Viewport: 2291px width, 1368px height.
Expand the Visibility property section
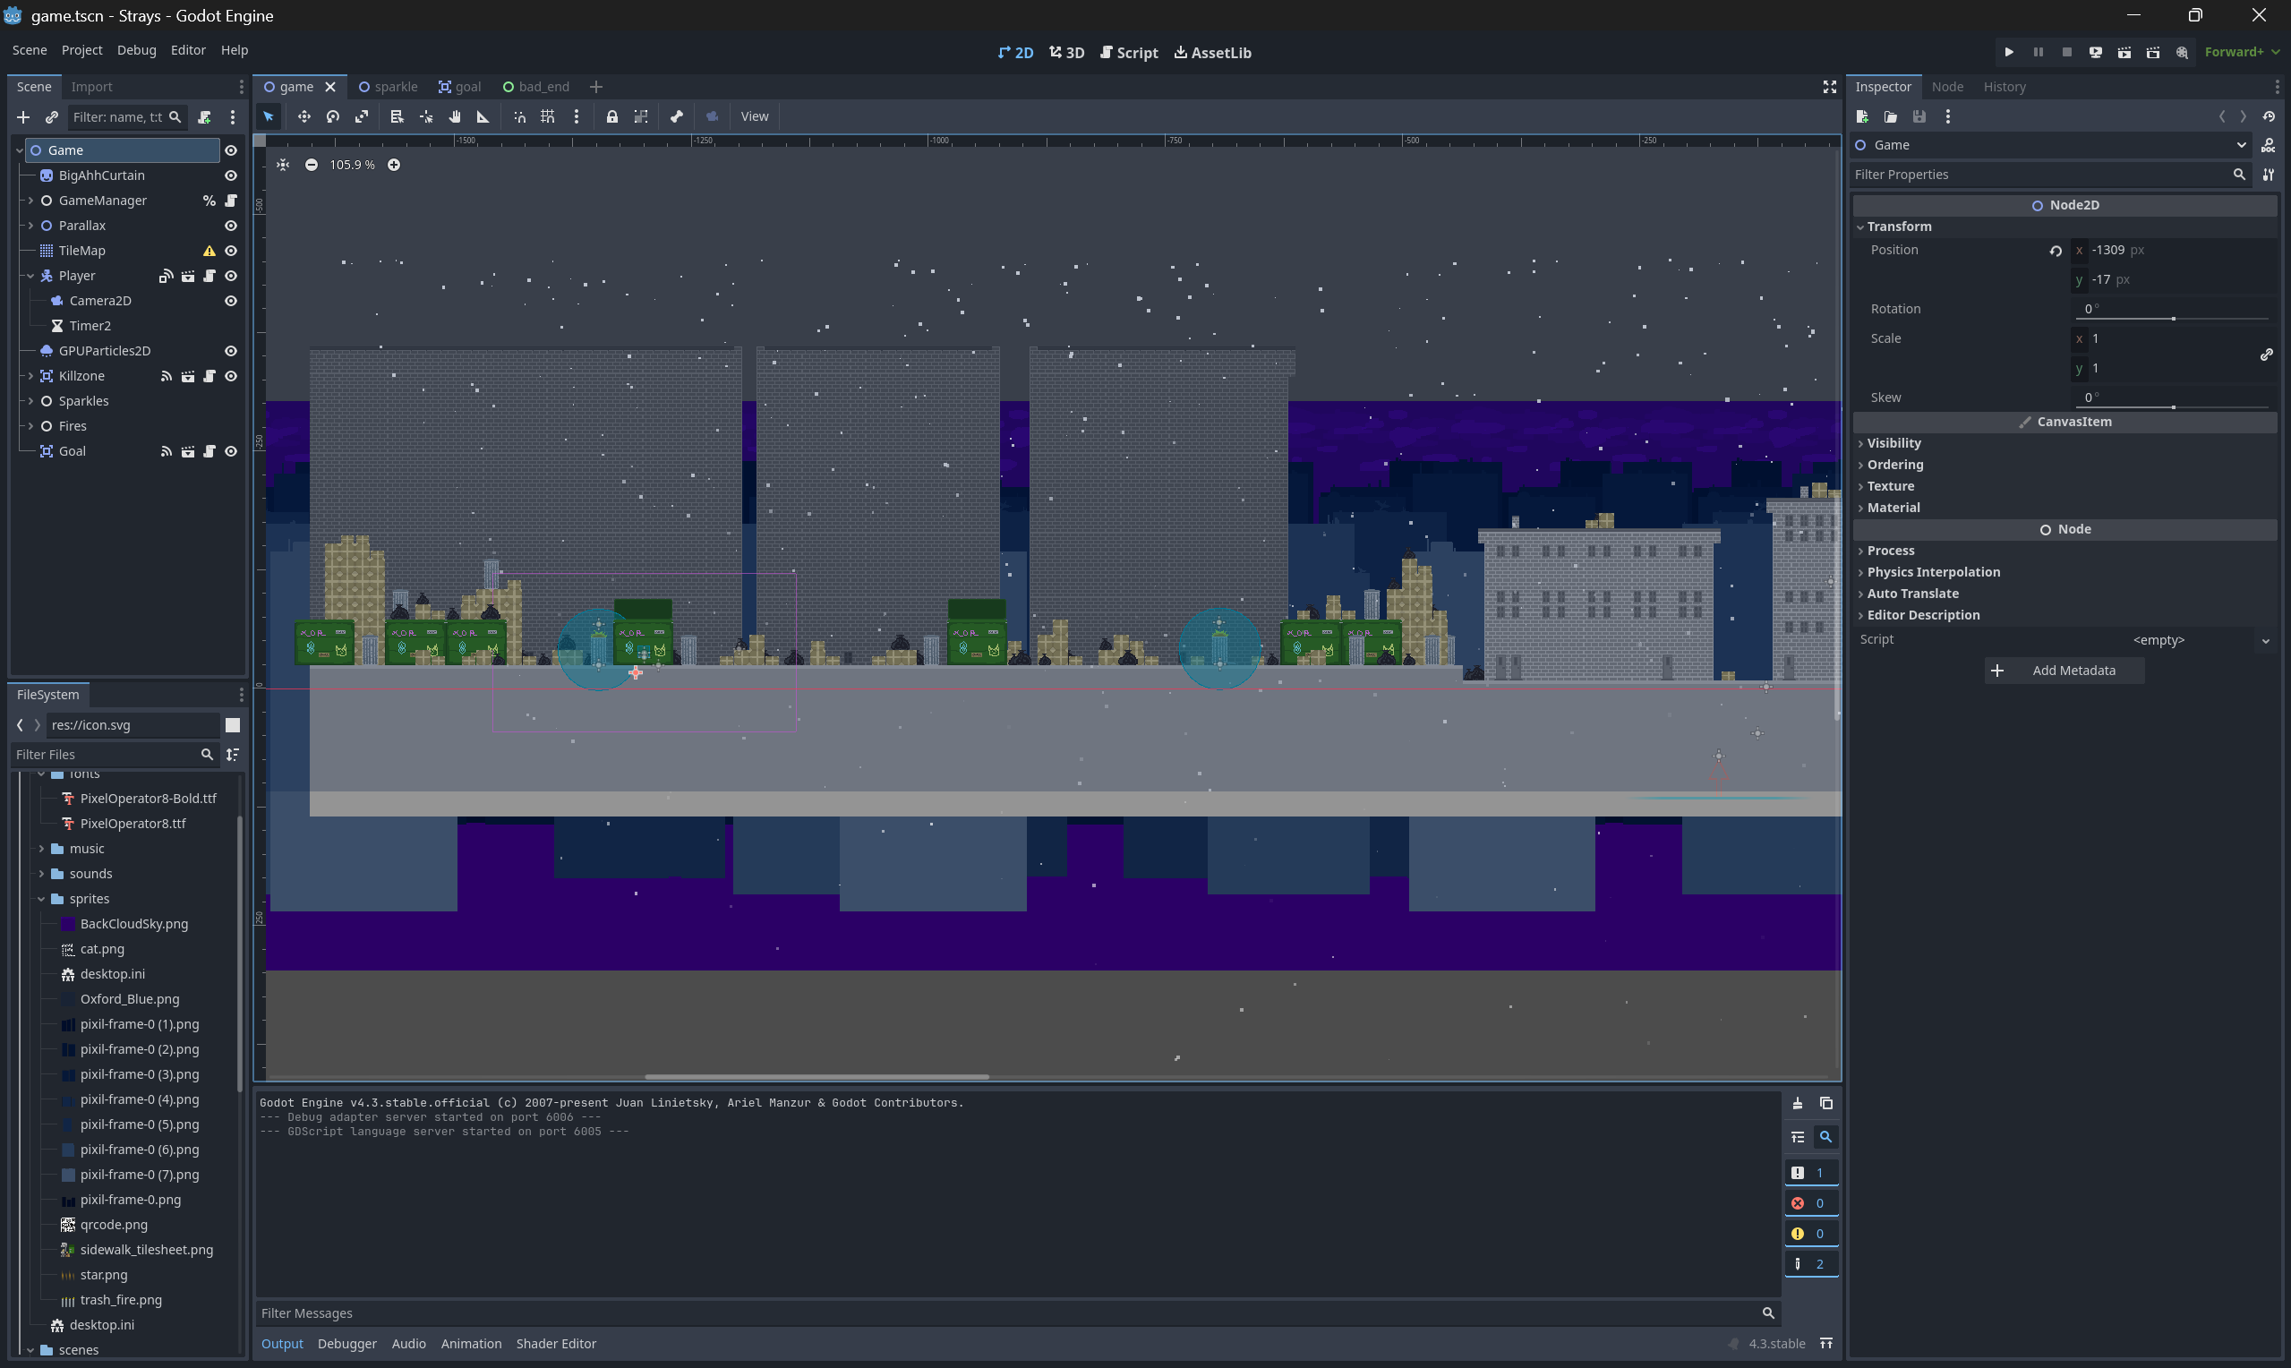[x=1893, y=443]
